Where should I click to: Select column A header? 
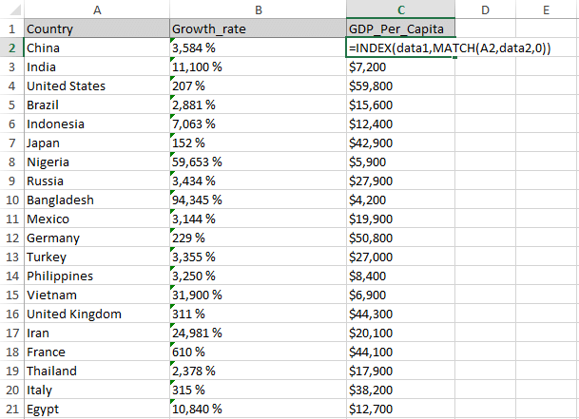click(97, 10)
